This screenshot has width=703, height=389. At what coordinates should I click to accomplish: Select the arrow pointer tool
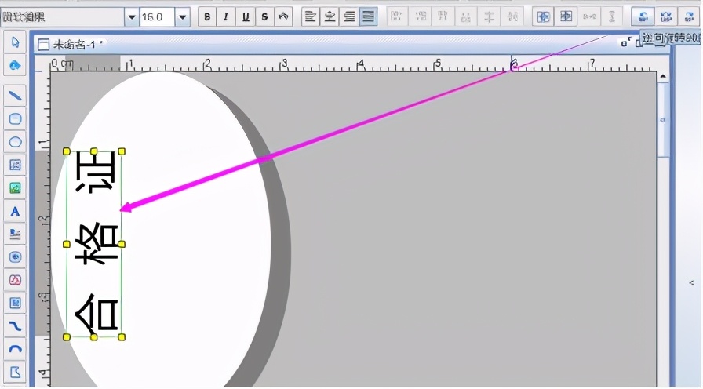click(x=15, y=42)
